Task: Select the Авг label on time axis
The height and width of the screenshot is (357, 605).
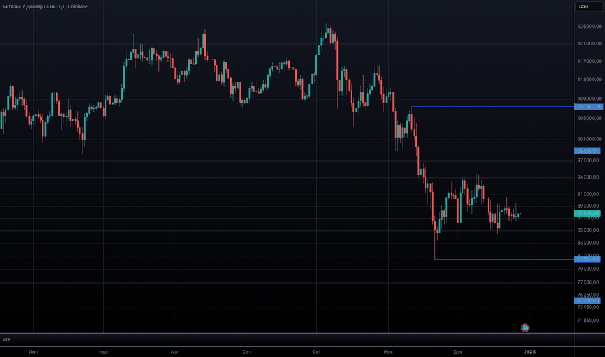Action: point(174,351)
